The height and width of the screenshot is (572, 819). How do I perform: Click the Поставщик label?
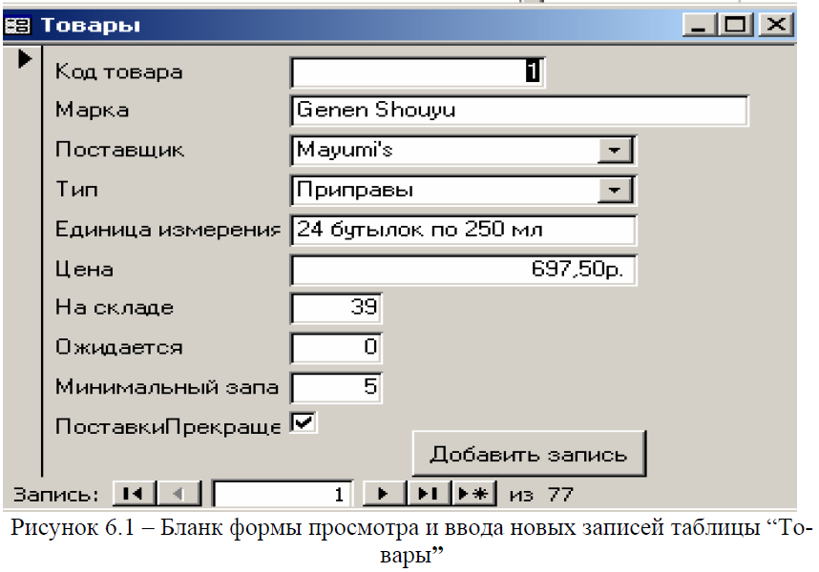[119, 151]
